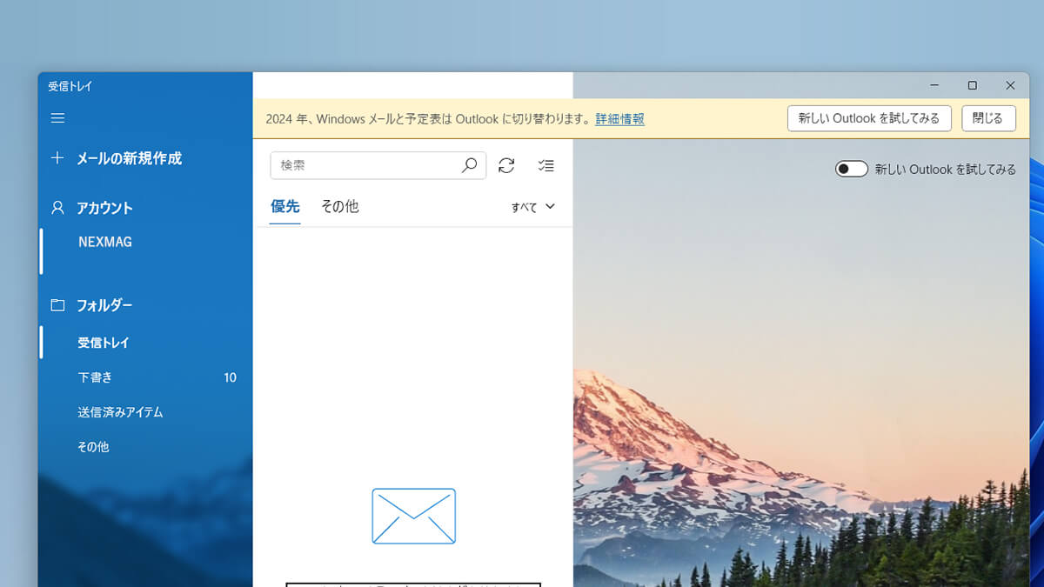Click the drafts count 10
This screenshot has height=587, width=1044.
click(x=230, y=377)
